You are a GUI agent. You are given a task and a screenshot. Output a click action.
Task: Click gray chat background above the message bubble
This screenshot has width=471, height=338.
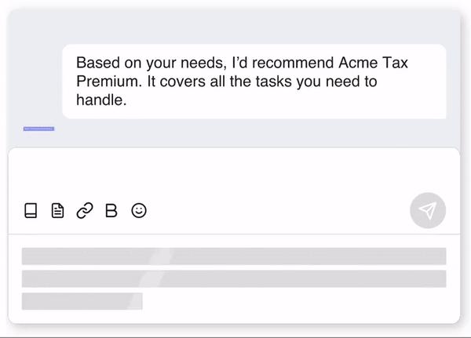pyautogui.click(x=234, y=27)
